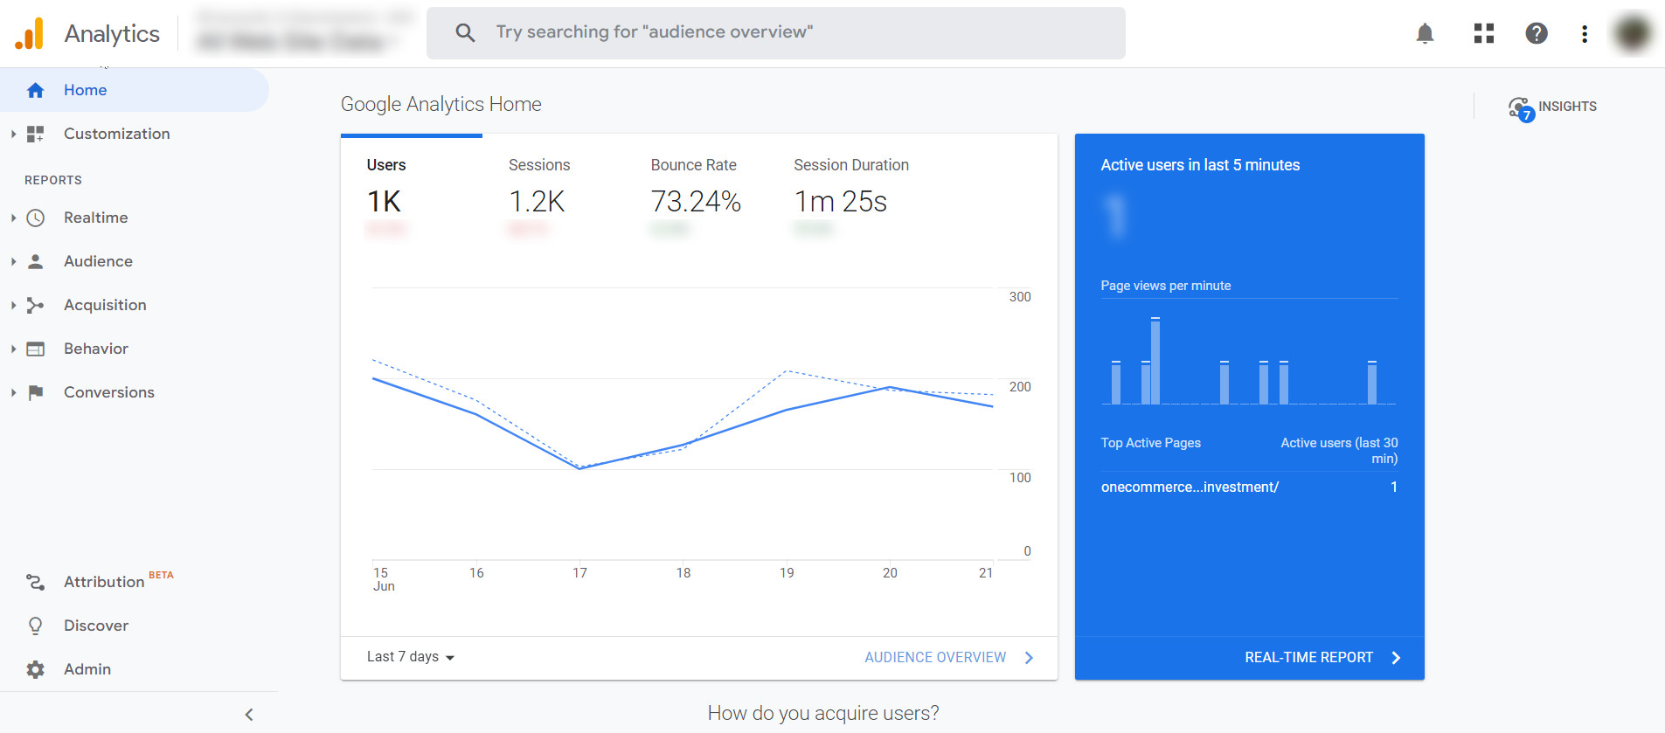Click the Audience person icon
The image size is (1665, 733).
click(x=35, y=261)
